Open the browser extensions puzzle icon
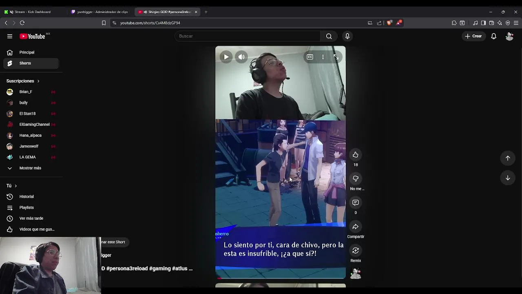 [454, 23]
